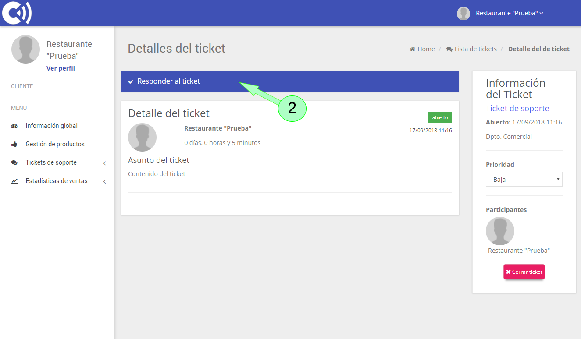Expand the Tickets de soporte submenu chevron

(104, 162)
